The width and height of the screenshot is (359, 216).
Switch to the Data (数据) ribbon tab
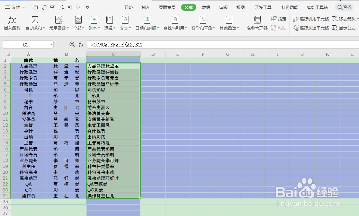point(206,7)
